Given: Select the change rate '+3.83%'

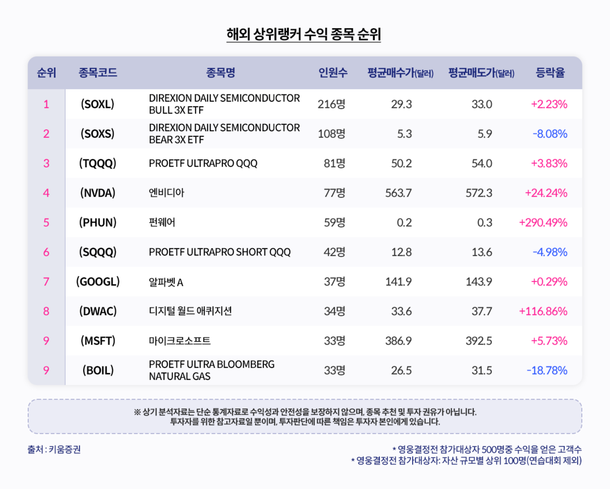Looking at the screenshot, I should [x=549, y=163].
